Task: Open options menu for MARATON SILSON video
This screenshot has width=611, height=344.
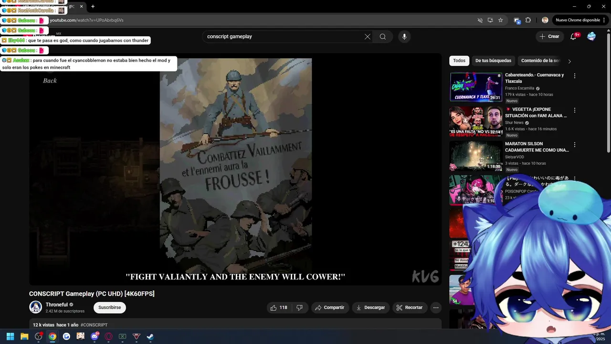Action: point(575,145)
